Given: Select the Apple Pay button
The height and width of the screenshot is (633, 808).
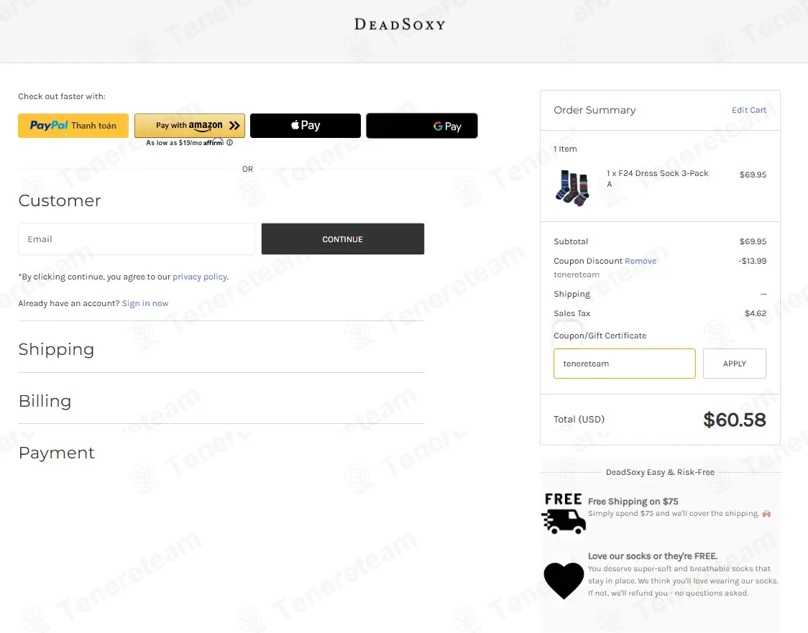Looking at the screenshot, I should [306, 126].
